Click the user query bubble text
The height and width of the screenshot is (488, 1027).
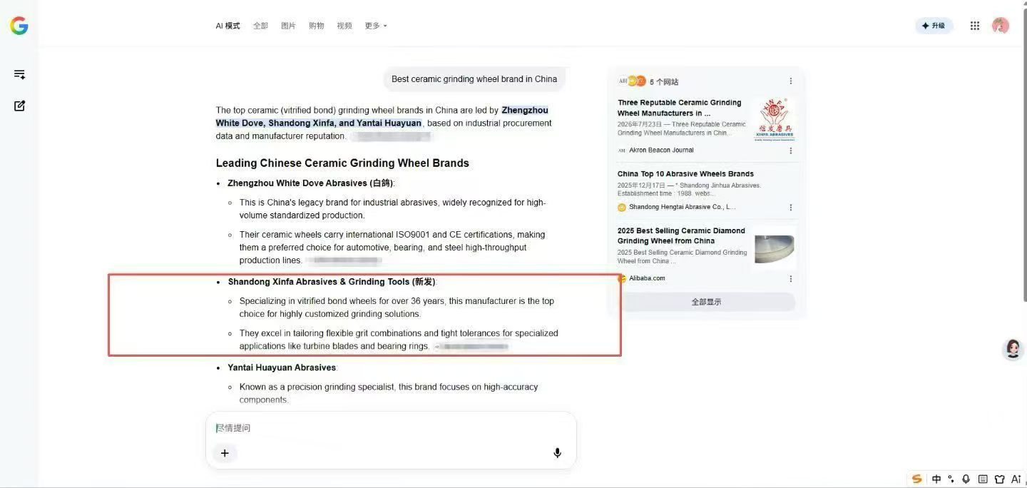(x=474, y=79)
